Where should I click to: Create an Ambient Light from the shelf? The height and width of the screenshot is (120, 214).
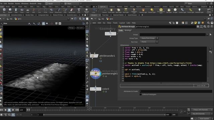coord(199,10)
